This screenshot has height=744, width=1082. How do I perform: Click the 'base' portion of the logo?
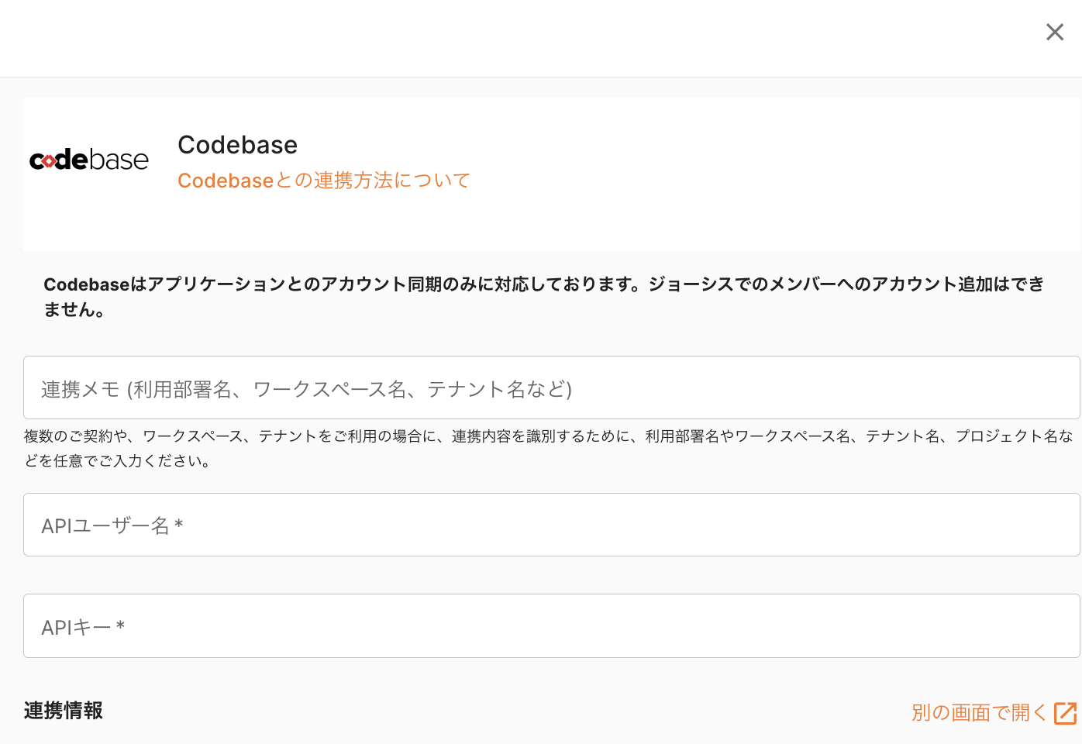pos(119,160)
